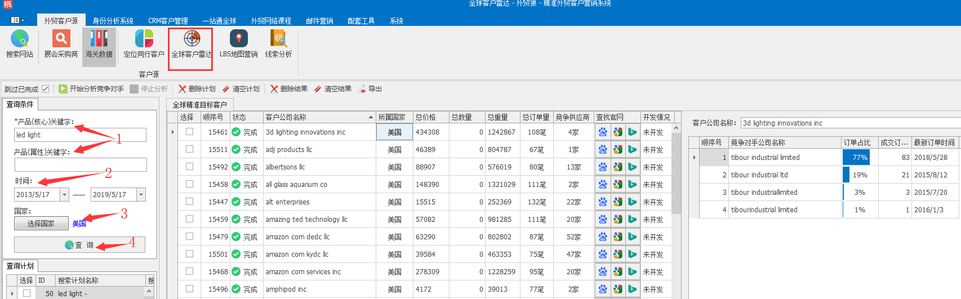
Task: Click 清空结果 toolbar button
Action: [333, 89]
